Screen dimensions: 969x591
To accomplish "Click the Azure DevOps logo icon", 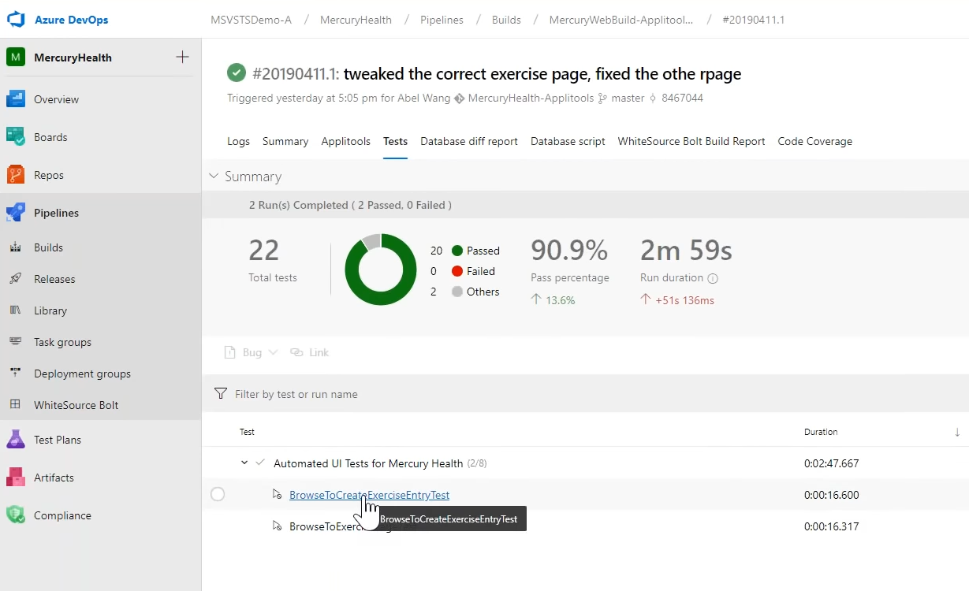I will click(17, 20).
